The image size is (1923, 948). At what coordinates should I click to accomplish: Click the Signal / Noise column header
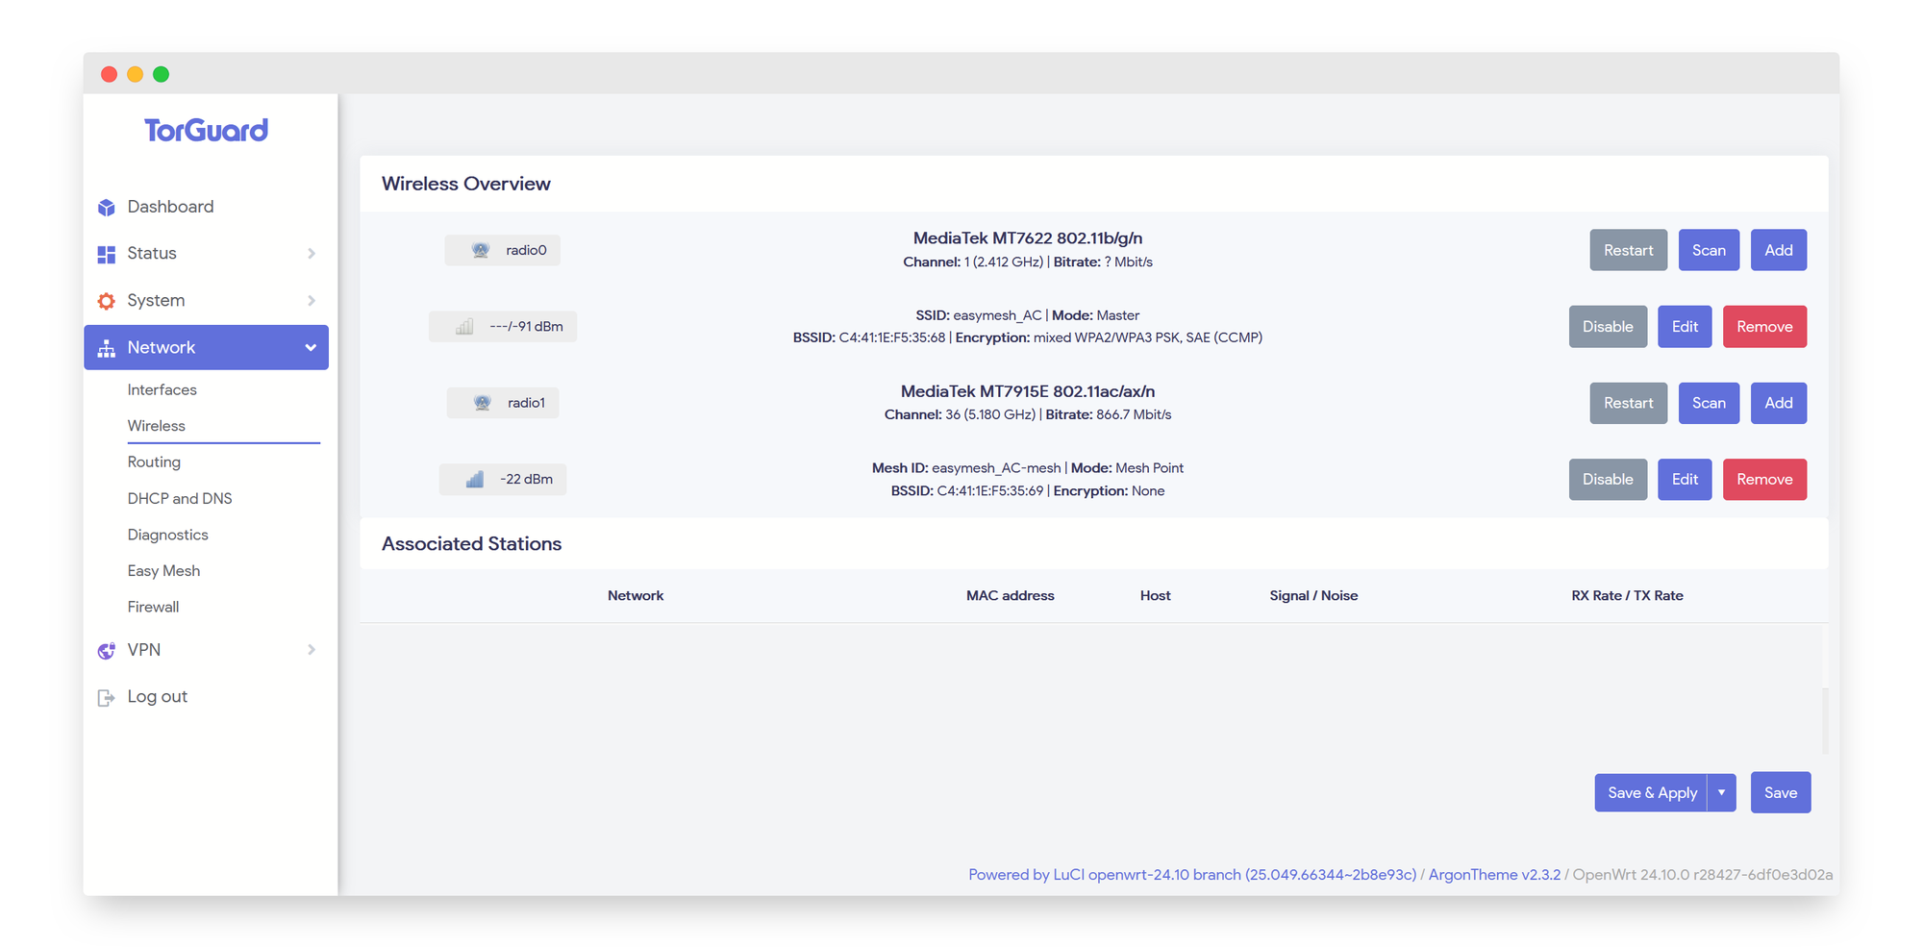pos(1313,596)
